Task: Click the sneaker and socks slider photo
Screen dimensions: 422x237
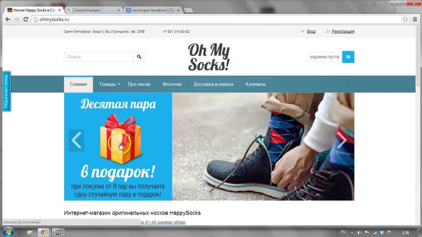Action: tap(263, 146)
